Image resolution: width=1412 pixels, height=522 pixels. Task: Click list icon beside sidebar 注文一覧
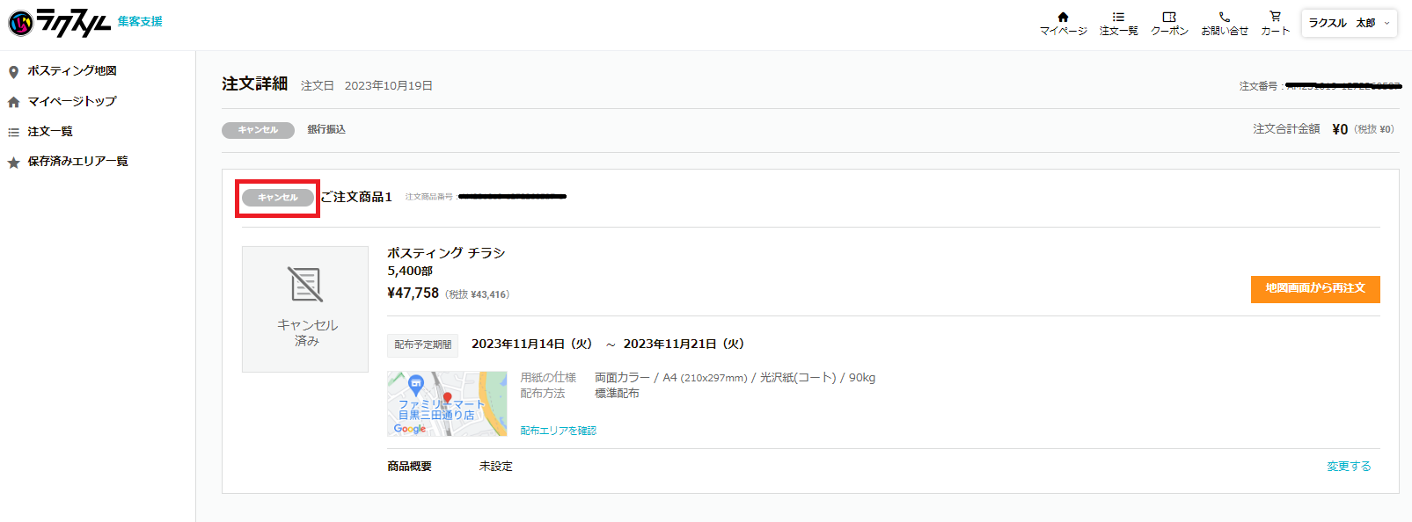(x=13, y=133)
